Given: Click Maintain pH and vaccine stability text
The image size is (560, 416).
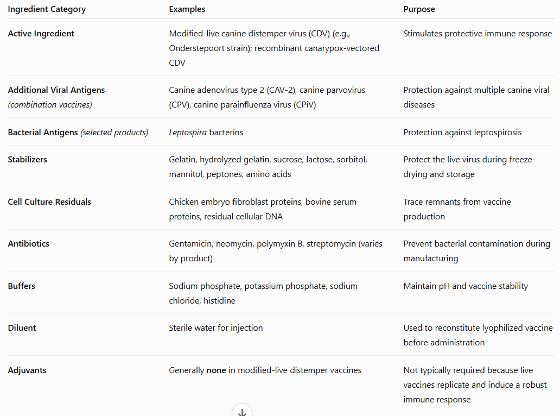Looking at the screenshot, I should point(466,286).
